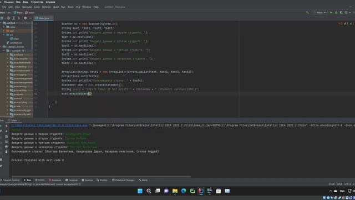Screen dimensions: 355x200
Task: Open Database Changes tool window
Action: (x=123, y=180)
